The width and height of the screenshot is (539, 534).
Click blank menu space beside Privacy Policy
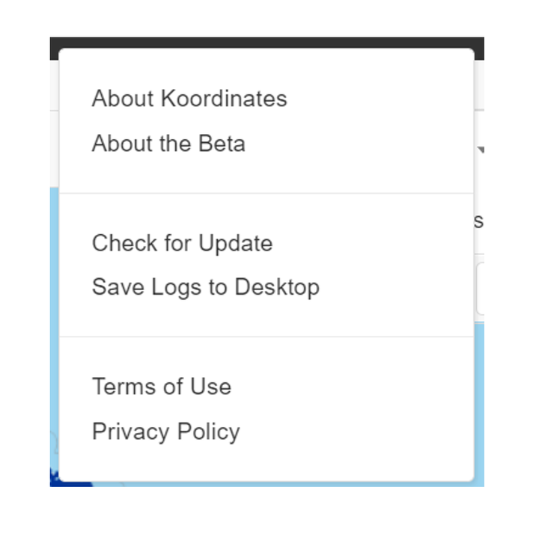click(x=357, y=432)
